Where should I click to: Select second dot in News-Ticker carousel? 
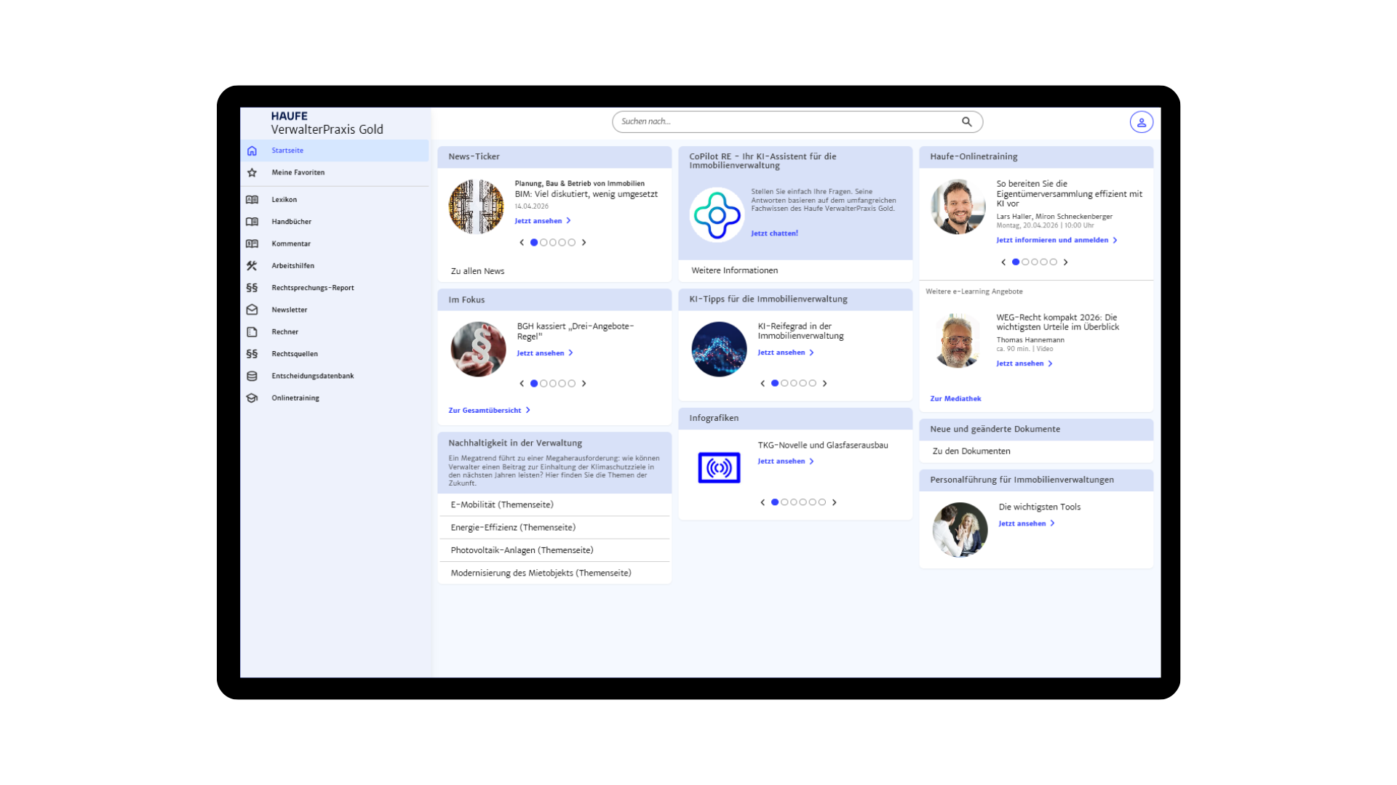tap(544, 243)
